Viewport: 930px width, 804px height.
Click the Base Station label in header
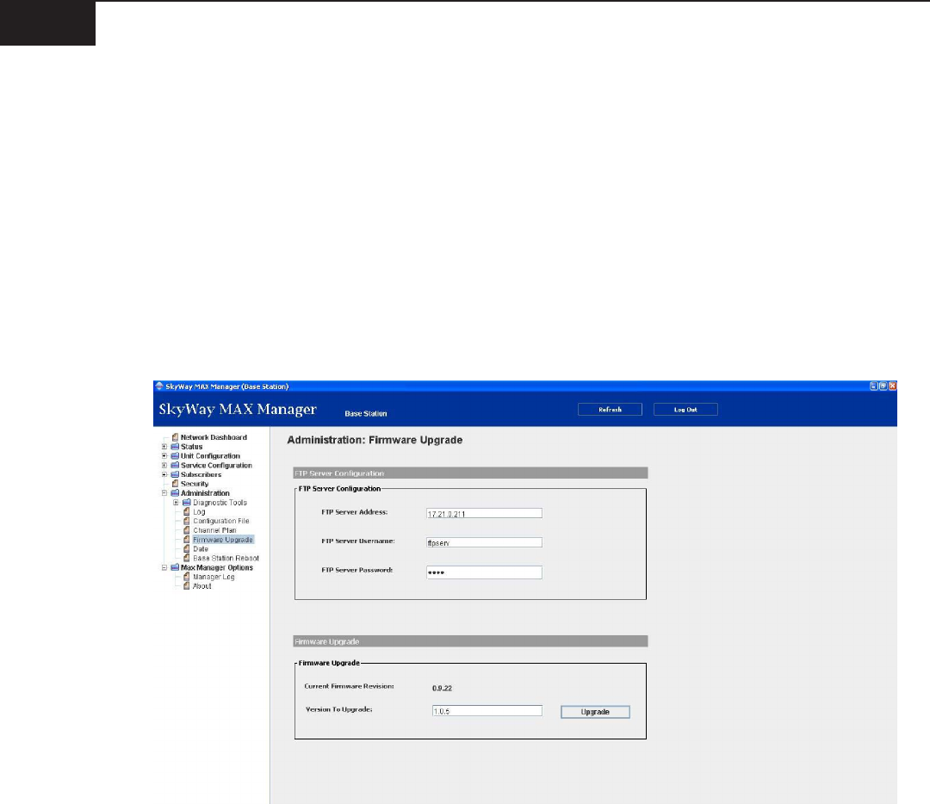pos(366,413)
